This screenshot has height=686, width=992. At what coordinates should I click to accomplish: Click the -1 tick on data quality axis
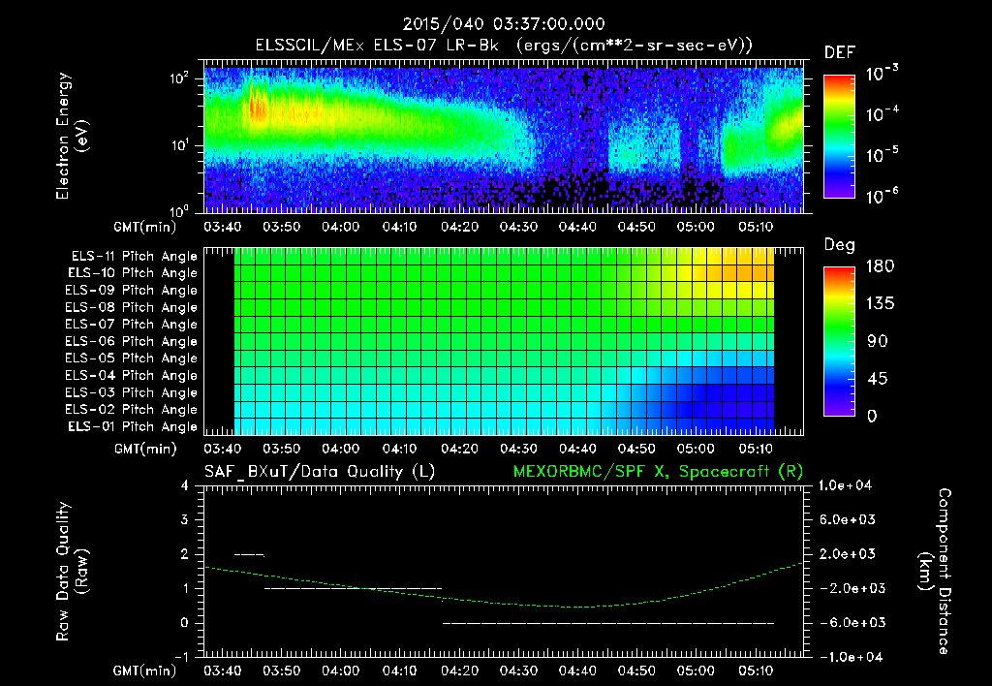(181, 657)
